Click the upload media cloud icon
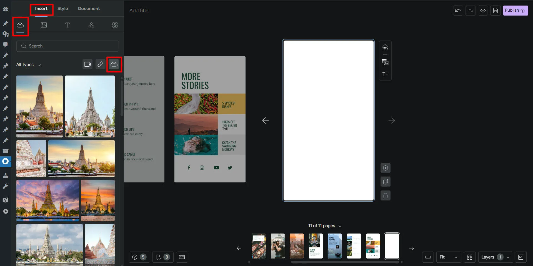The height and width of the screenshot is (266, 533). pos(114,64)
